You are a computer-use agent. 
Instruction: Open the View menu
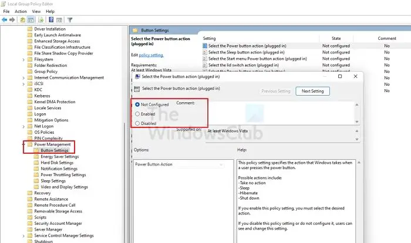pos(36,11)
